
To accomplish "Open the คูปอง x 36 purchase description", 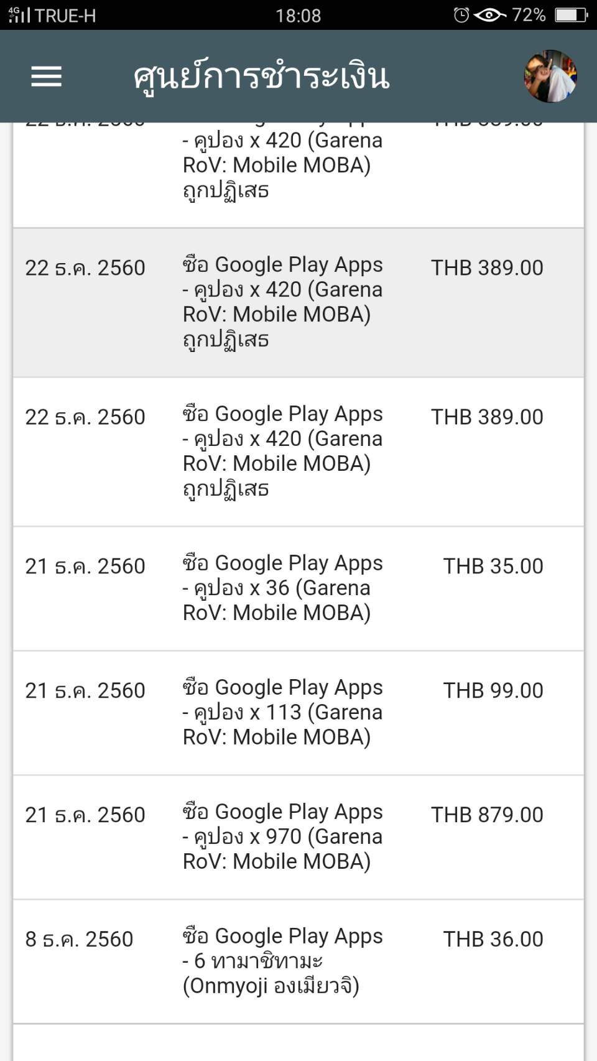I will 282,588.
